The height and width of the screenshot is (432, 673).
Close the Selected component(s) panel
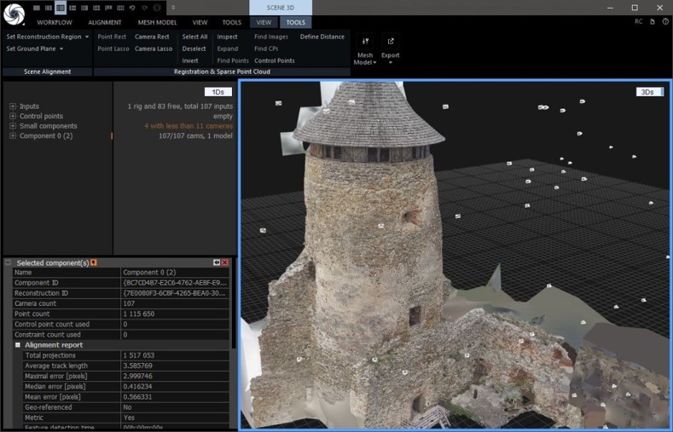tap(225, 262)
